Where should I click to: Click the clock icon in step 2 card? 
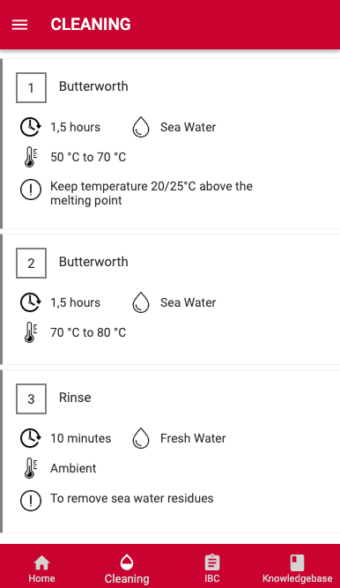tap(30, 302)
